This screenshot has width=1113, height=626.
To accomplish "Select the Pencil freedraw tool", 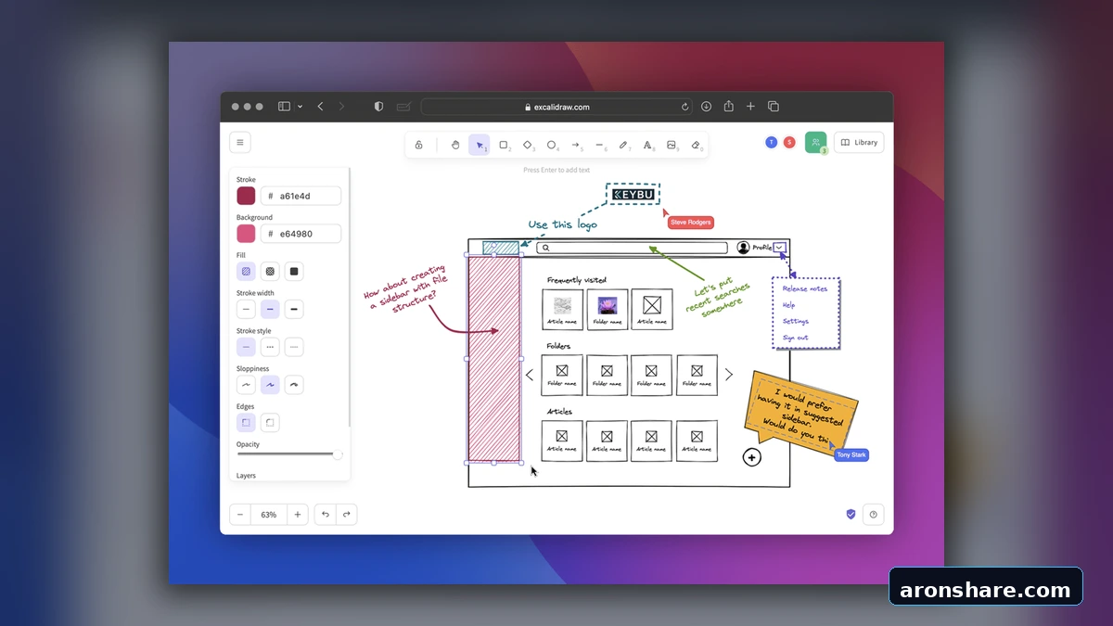I will [624, 145].
